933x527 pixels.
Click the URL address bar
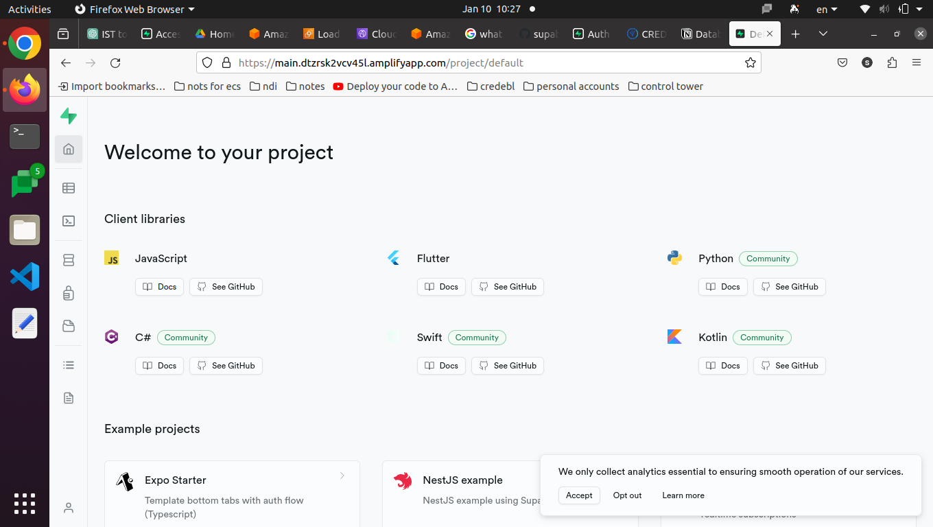point(479,62)
